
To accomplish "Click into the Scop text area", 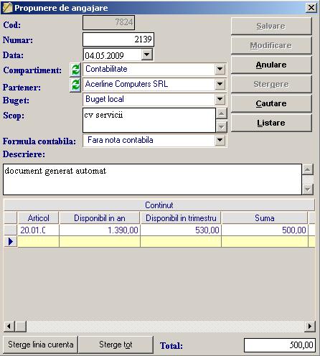I will tap(149, 120).
